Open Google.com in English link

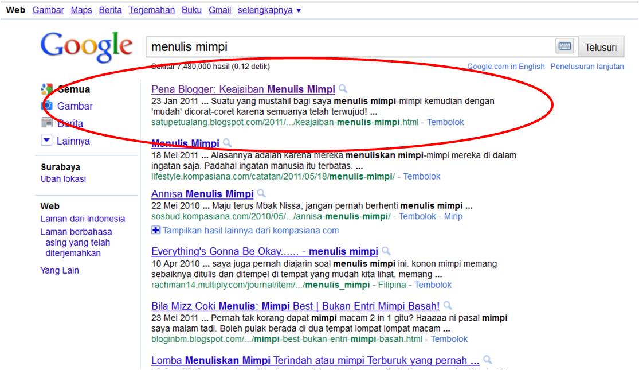tap(505, 67)
